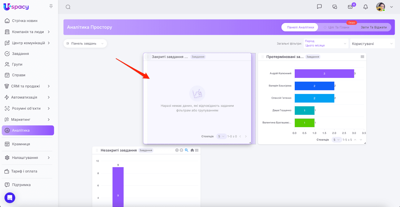Viewport: 400px width, 207px height.
Task: Click the Даша Глущенко teal bar
Action: (304, 110)
